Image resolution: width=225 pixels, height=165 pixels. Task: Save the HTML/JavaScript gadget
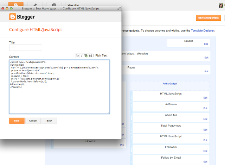17,121
